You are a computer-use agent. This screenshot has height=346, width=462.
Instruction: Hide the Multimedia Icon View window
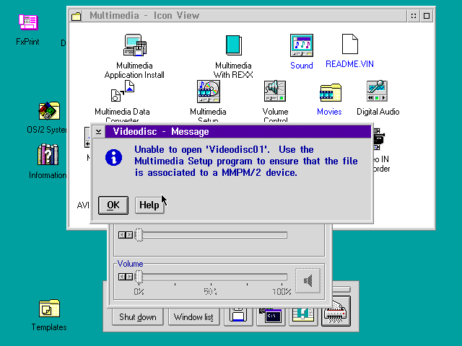[414, 16]
